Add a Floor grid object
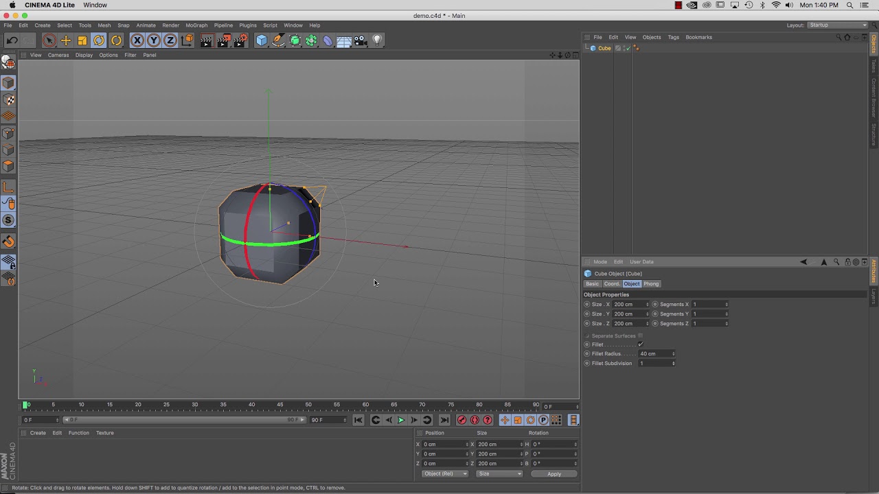This screenshot has height=494, width=879. click(x=344, y=40)
